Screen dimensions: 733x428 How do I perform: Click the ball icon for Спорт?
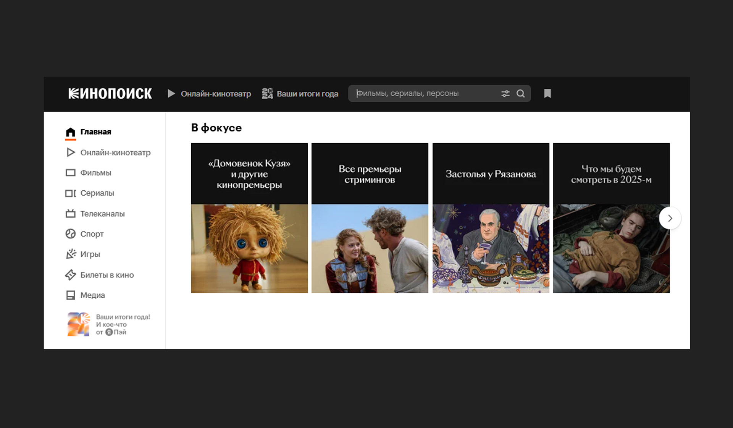pos(71,234)
